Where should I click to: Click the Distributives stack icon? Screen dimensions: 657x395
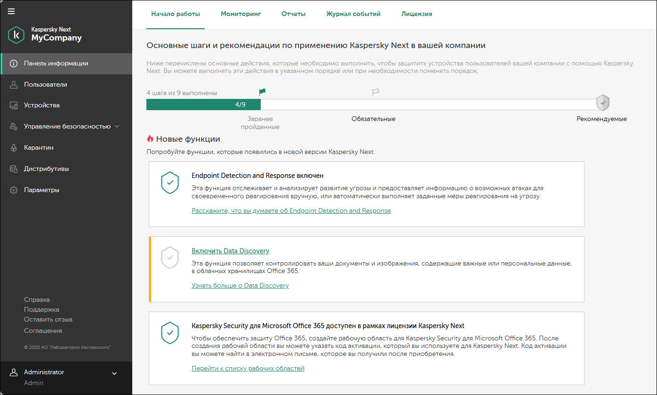point(14,169)
